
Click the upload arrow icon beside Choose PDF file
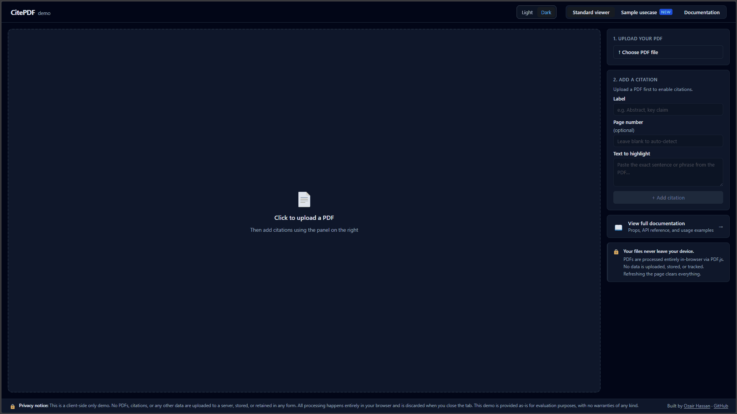pyautogui.click(x=619, y=52)
